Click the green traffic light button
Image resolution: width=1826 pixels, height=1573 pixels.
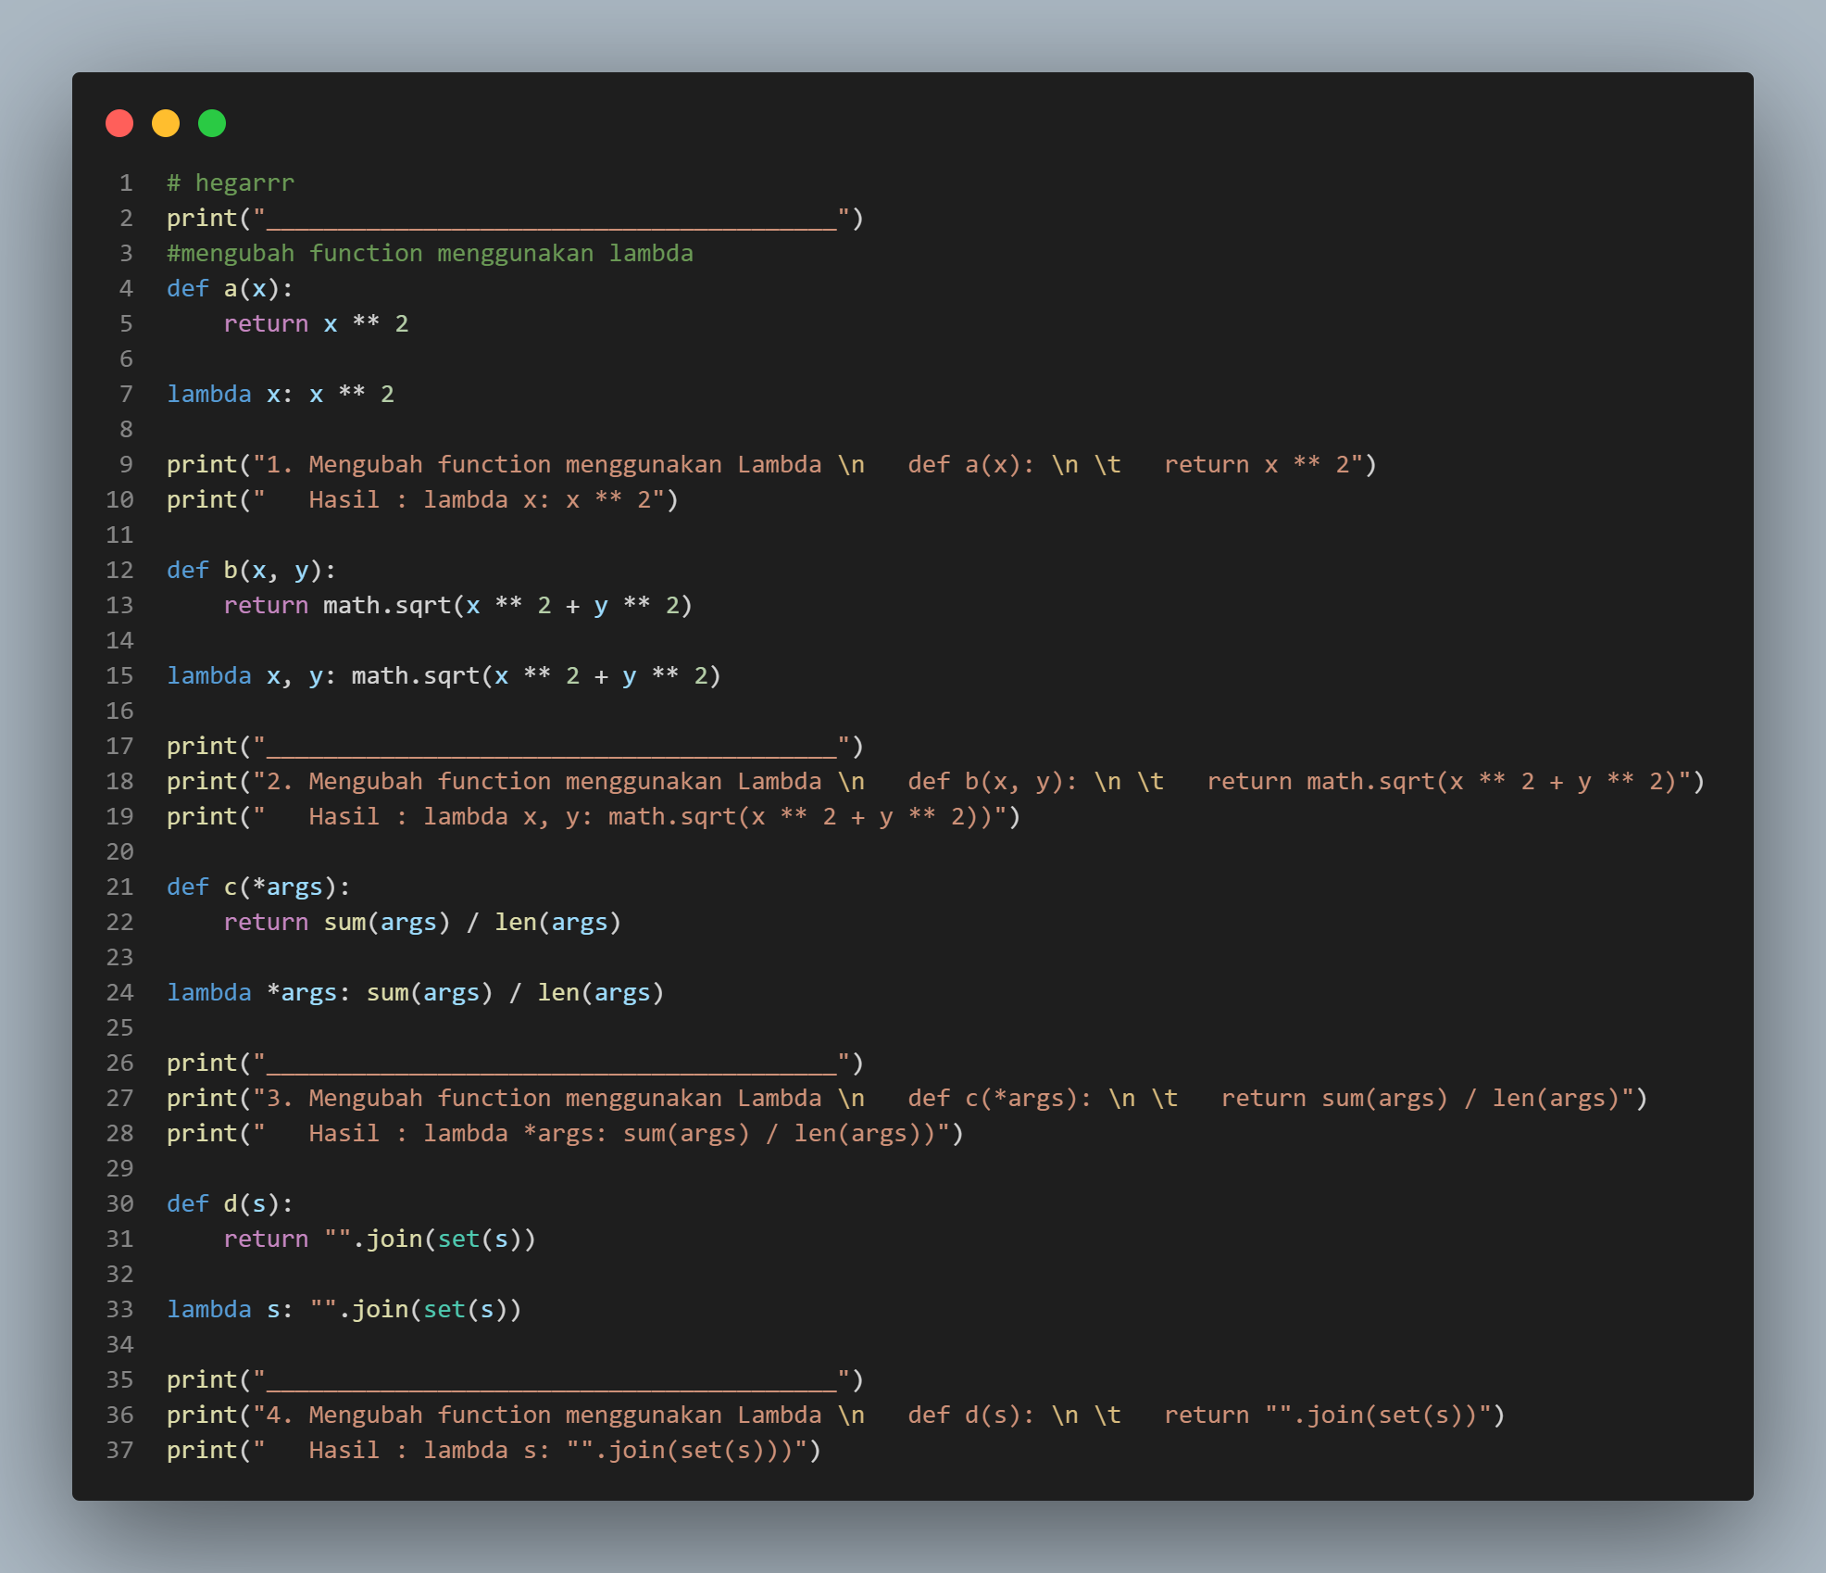[210, 122]
